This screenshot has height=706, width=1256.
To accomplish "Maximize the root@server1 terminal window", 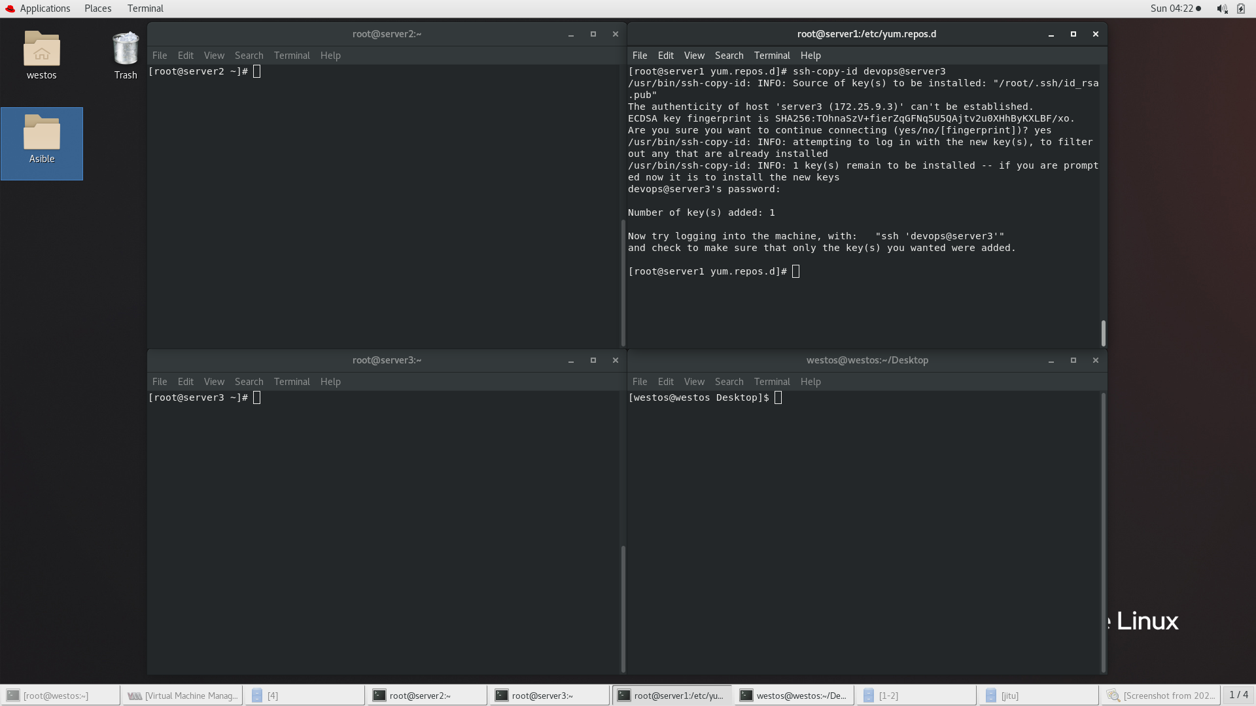I will tap(1073, 34).
